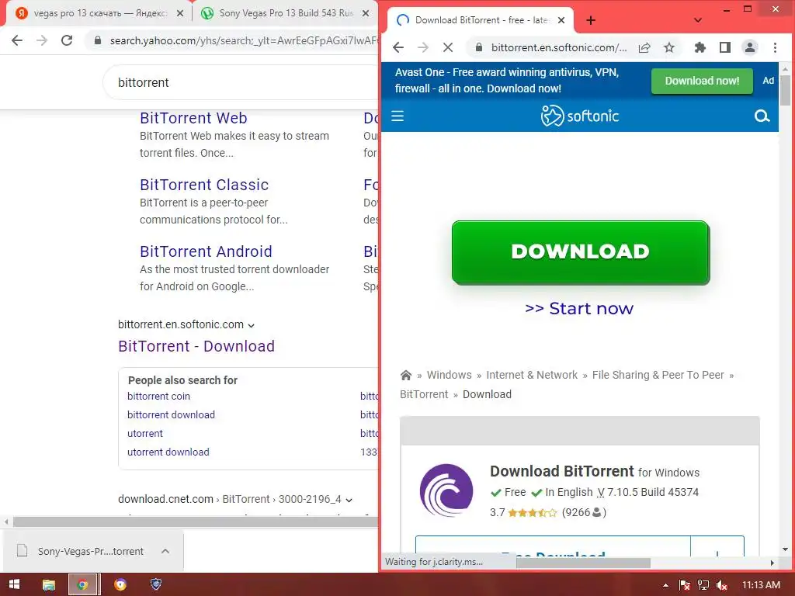This screenshot has height=596, width=795.
Task: Click the BitTorrent purple logo
Action: pos(446,490)
